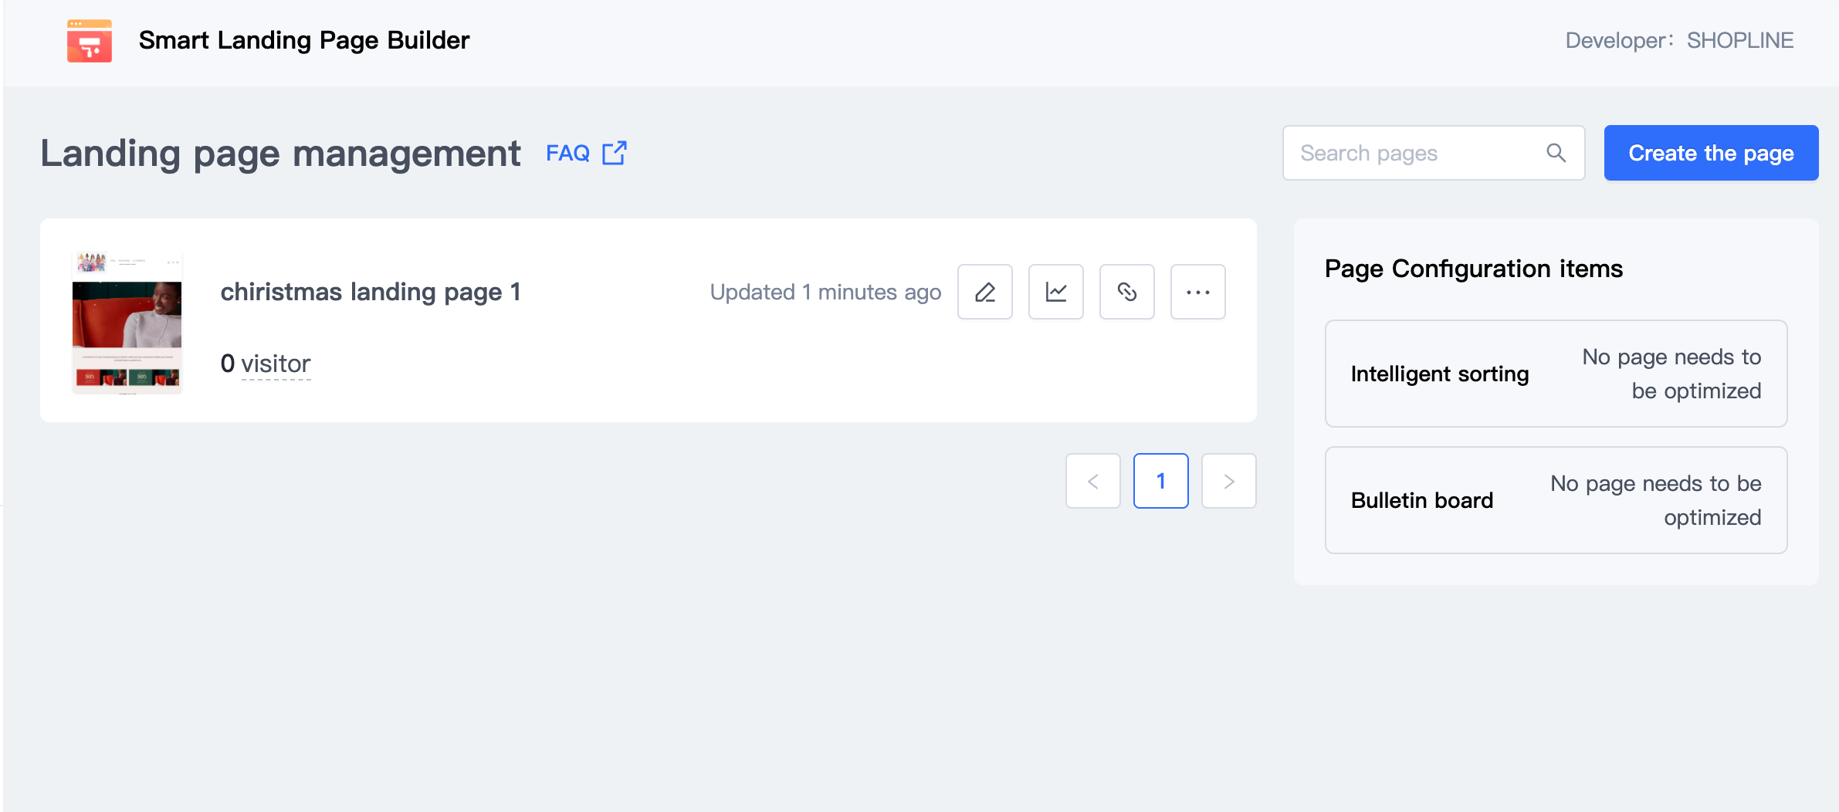This screenshot has width=1839, height=812.
Task: Click the chiristmas landing page 1 title
Action: click(371, 292)
